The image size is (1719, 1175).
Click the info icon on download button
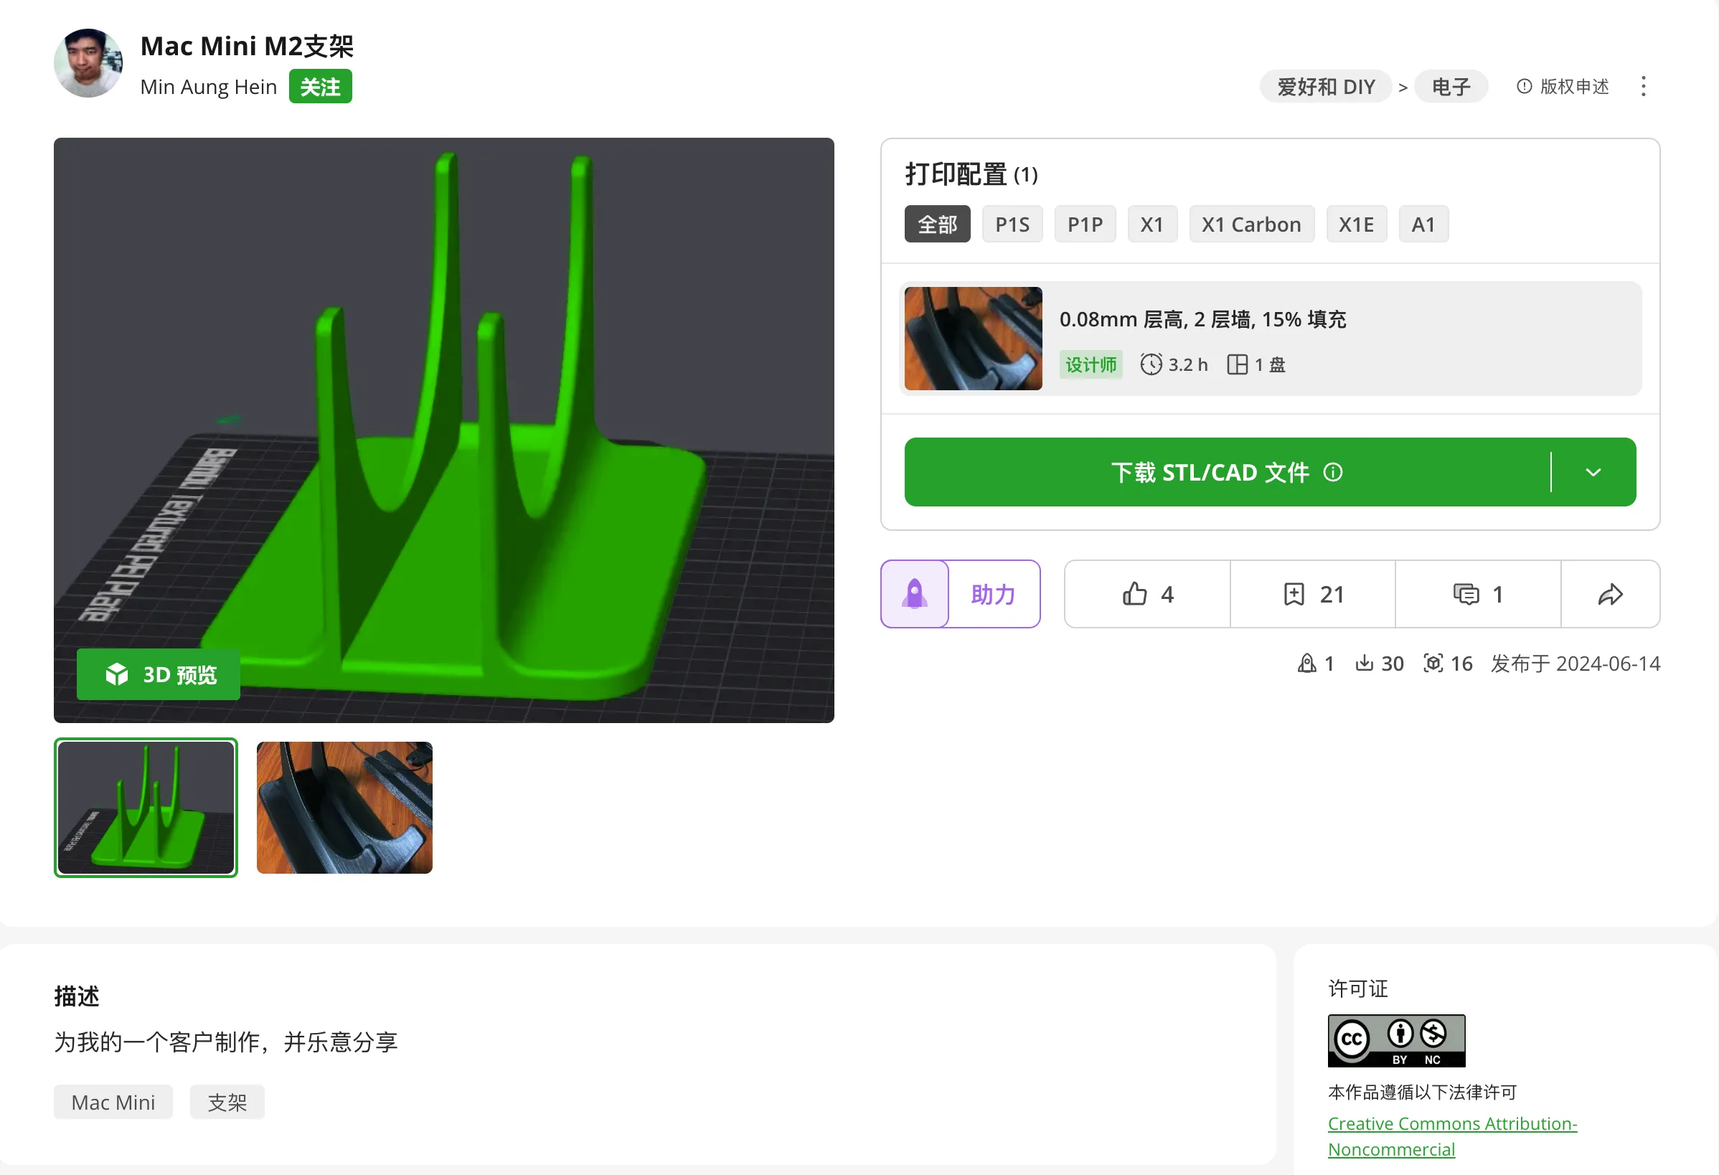1333,472
